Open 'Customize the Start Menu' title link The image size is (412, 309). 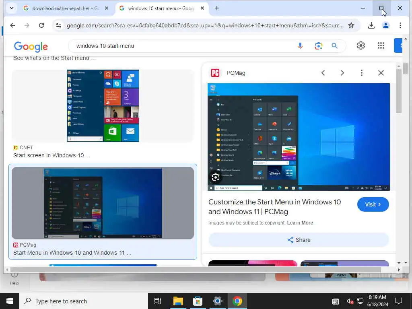(x=274, y=207)
